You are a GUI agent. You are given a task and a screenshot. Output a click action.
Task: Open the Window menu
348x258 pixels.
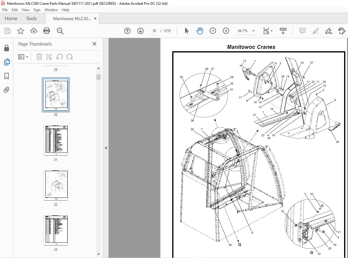coord(51,10)
